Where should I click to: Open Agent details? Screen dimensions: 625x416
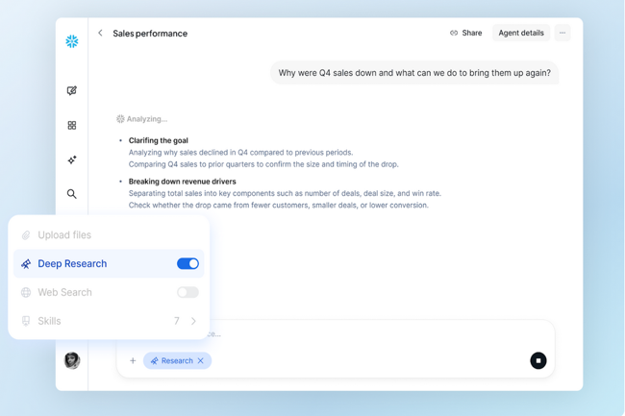tap(521, 33)
